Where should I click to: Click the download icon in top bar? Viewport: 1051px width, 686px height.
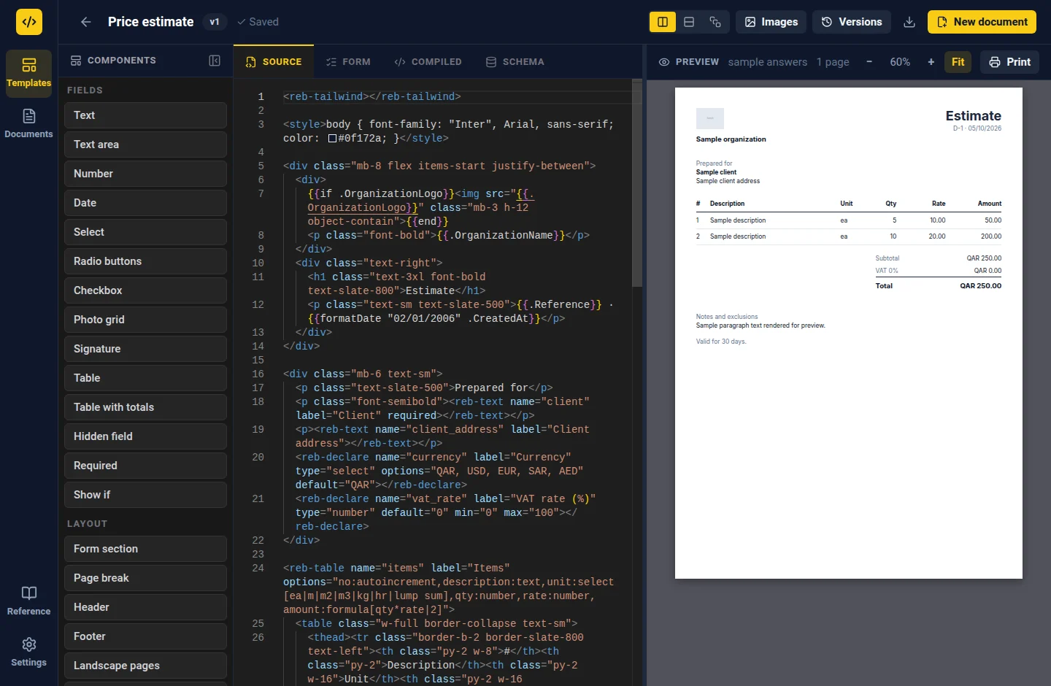909,22
